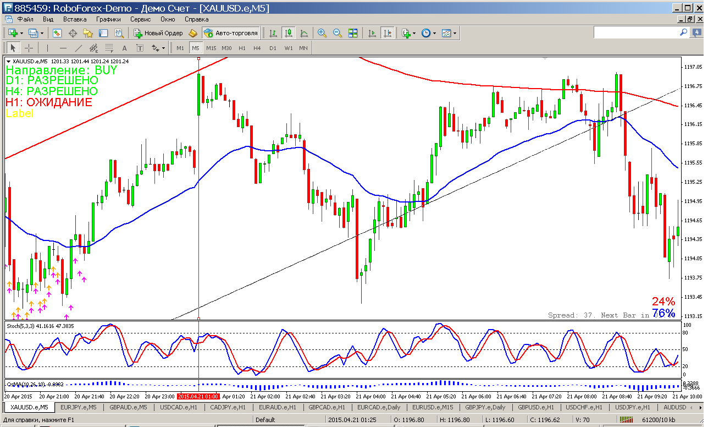Switch to the EURJPY.e,M5 chart tab
Image resolution: width=708 pixels, height=427 pixels.
click(x=78, y=408)
